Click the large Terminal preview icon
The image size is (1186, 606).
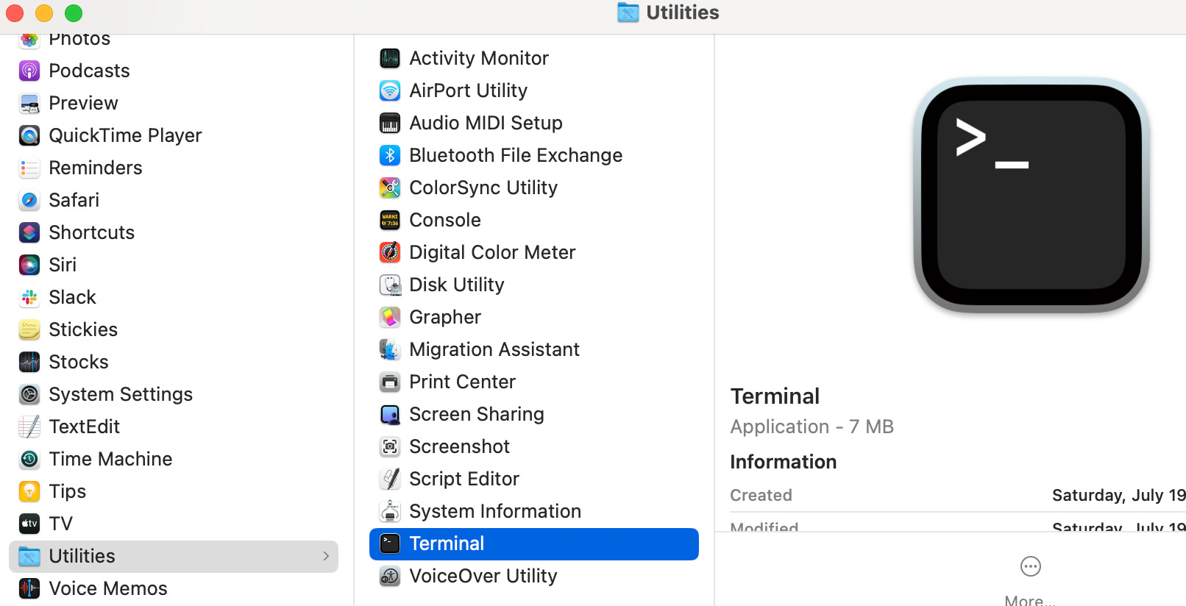click(x=1031, y=195)
